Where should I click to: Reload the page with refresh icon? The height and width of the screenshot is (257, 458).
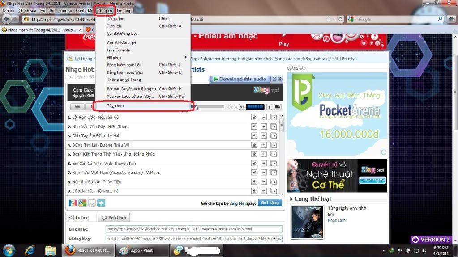[340, 19]
